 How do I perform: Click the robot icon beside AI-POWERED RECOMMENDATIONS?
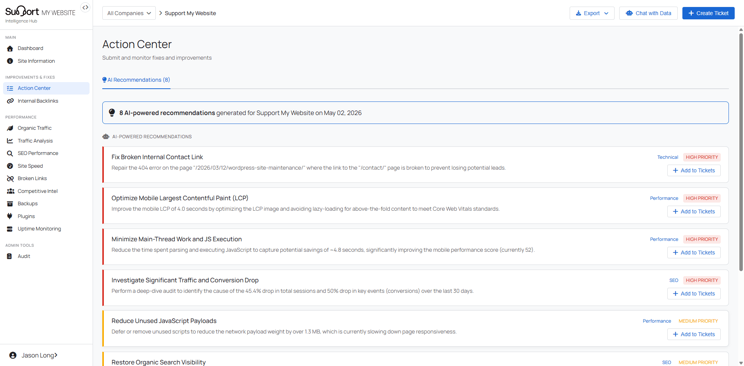point(106,137)
